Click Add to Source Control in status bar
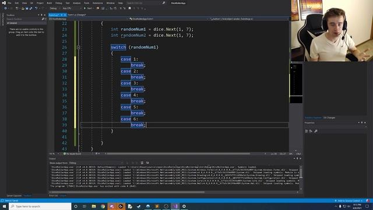This screenshot has width=373, height=210. click(349, 201)
